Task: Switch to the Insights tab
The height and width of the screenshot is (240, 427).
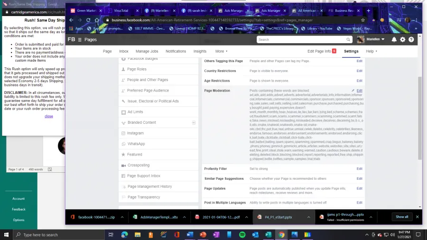Action: pyautogui.click(x=200, y=51)
